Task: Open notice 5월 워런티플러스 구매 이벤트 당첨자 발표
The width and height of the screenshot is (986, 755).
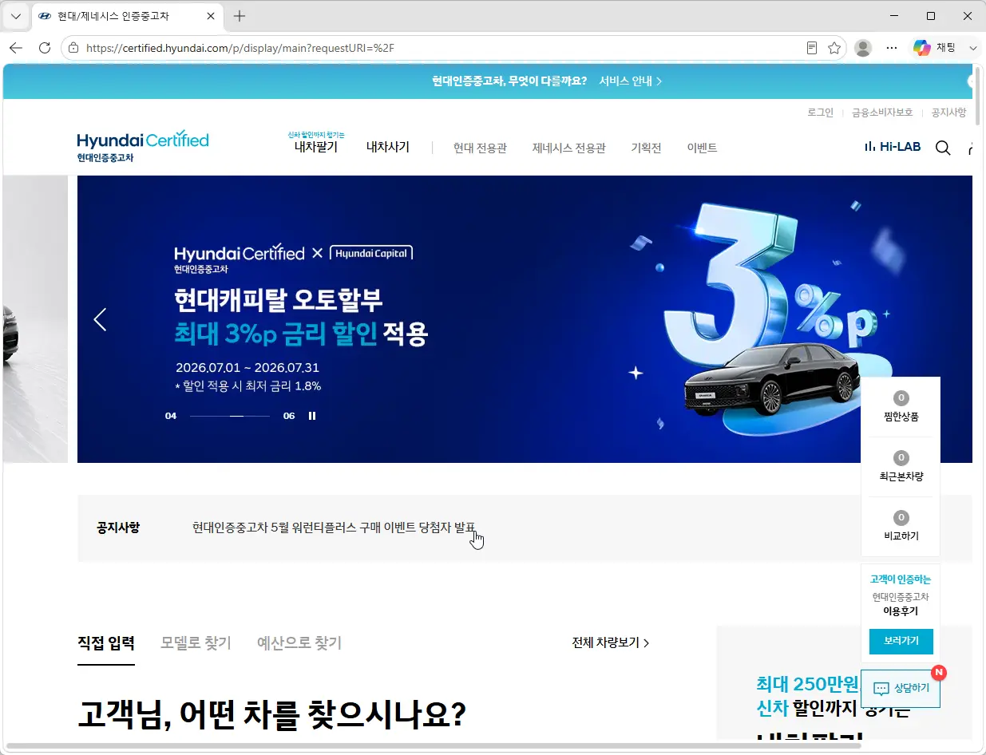Action: [334, 528]
